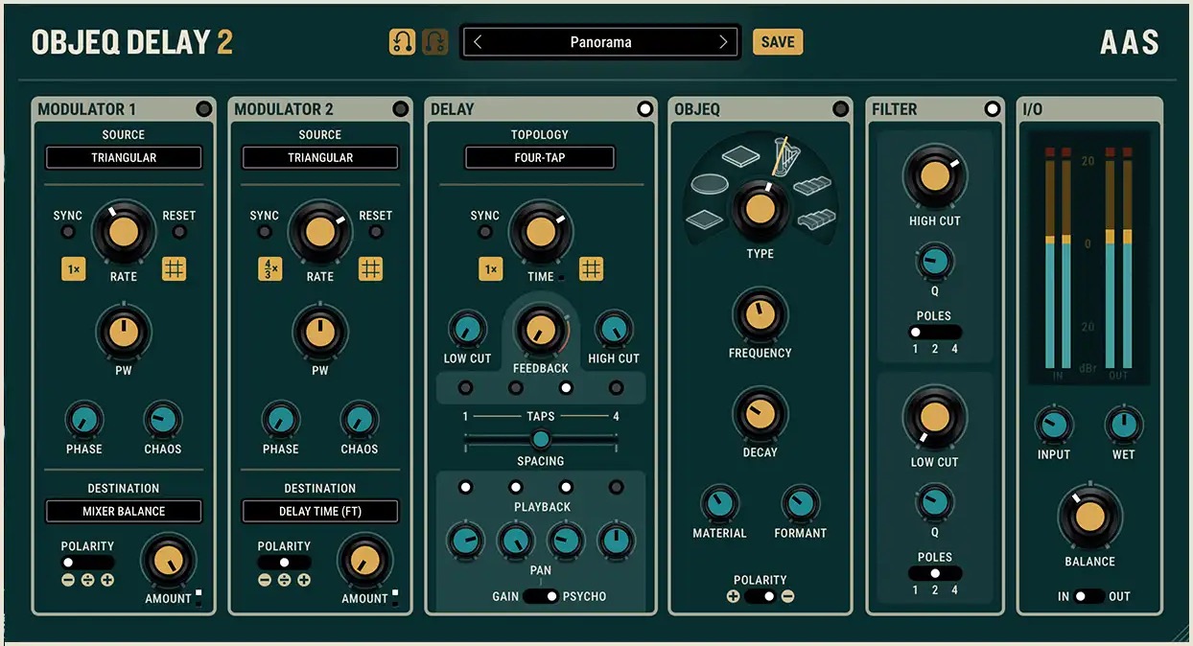Click the grid icon beside Modulator 1 Rate
1193x646 pixels.
tap(174, 269)
